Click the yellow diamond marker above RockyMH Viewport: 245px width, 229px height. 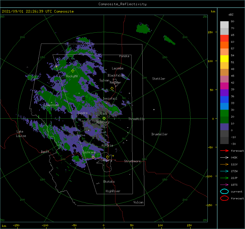pos(73,71)
